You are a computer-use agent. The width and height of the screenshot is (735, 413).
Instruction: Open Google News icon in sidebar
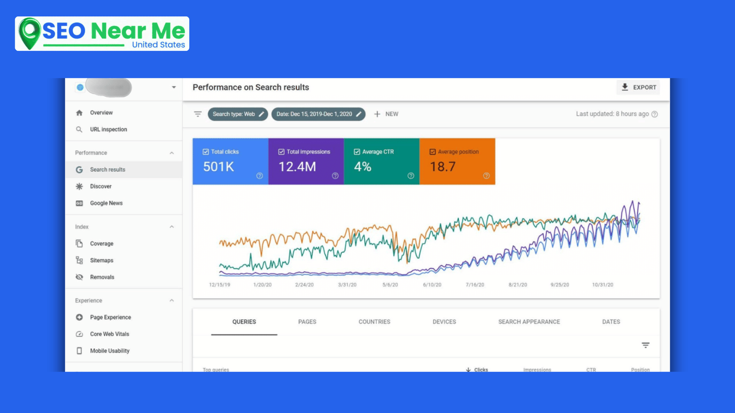(x=79, y=203)
